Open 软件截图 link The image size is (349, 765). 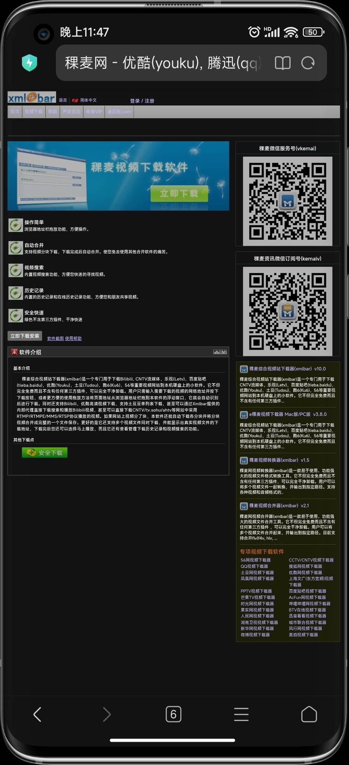[55, 338]
